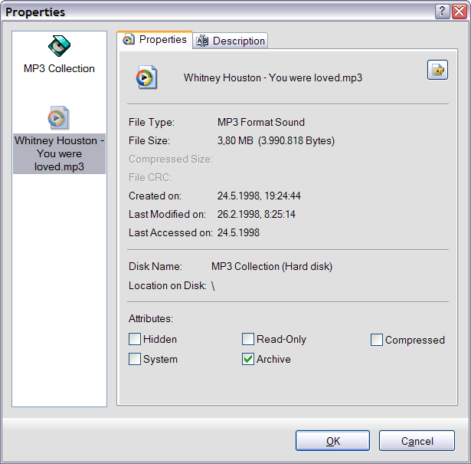Click the Last Accessed on value 24.5.1998

coord(238,232)
